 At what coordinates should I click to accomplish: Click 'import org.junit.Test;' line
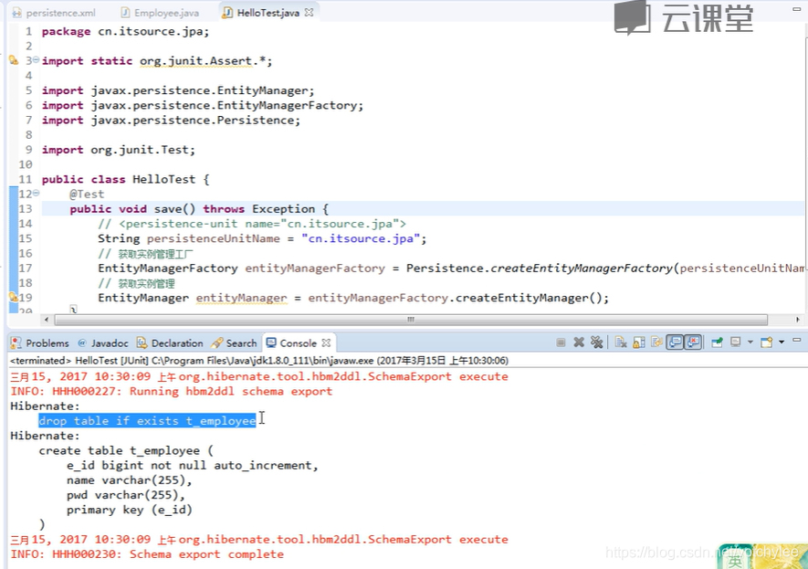(119, 150)
